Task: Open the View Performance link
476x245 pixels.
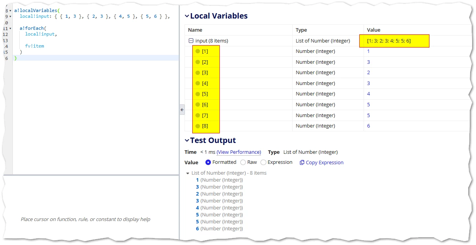Action: [239, 152]
